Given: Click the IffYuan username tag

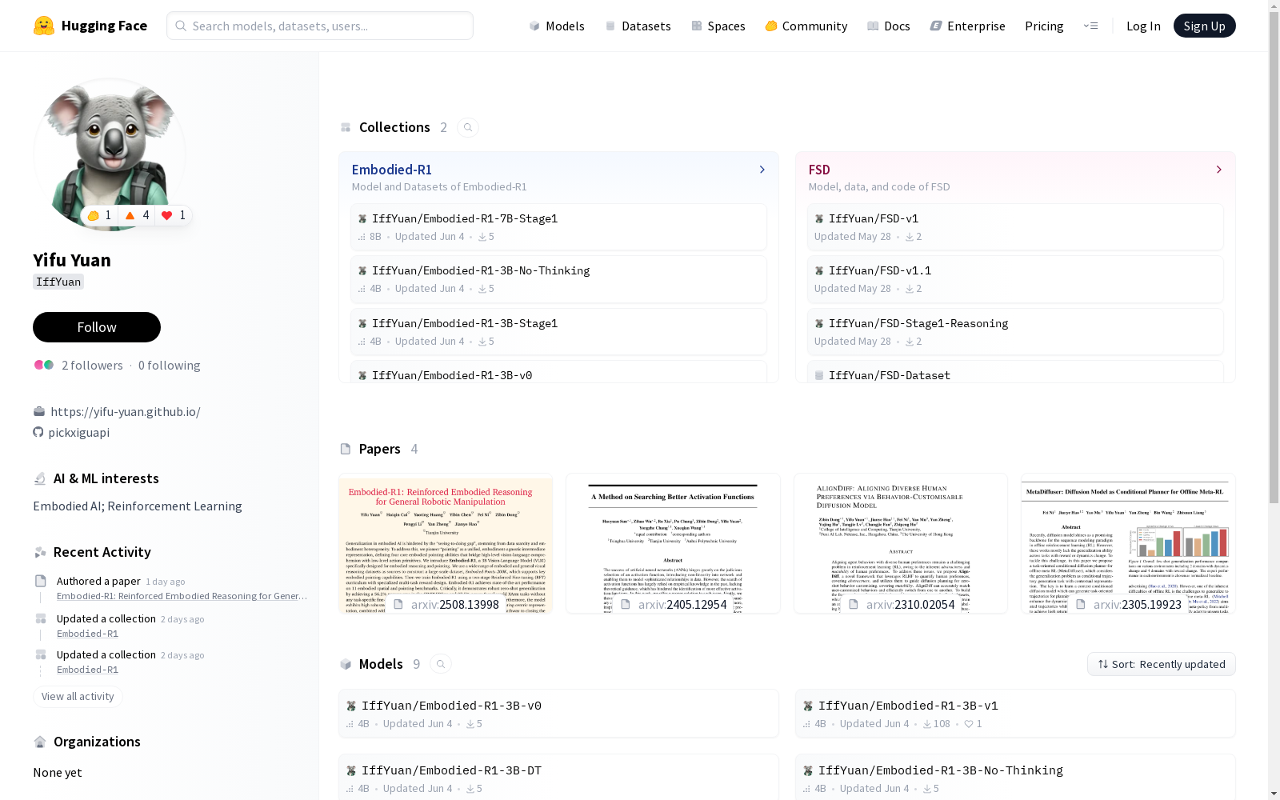Looking at the screenshot, I should click(58, 282).
